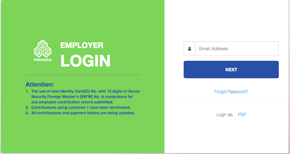Click the blue NEXT button
The image size is (290, 154).
tap(231, 69)
